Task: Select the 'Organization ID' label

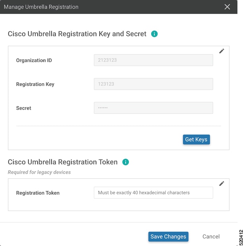Action: [x=34, y=61]
